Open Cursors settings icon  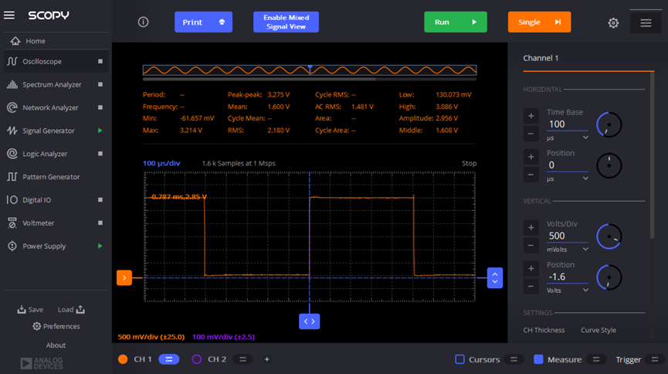coord(514,359)
